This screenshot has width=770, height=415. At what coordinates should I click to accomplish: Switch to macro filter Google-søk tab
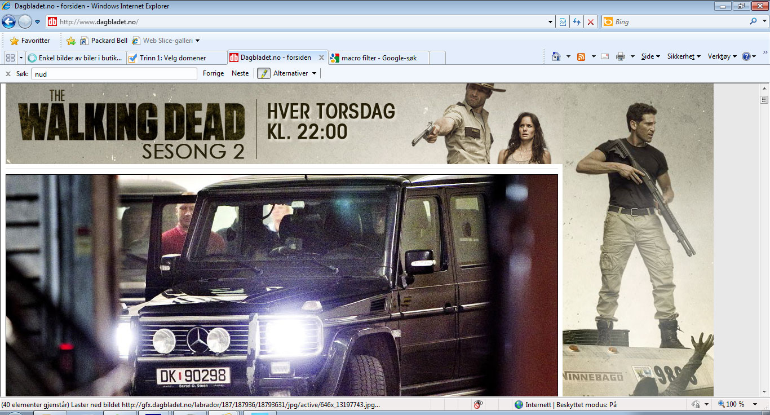pyautogui.click(x=379, y=58)
